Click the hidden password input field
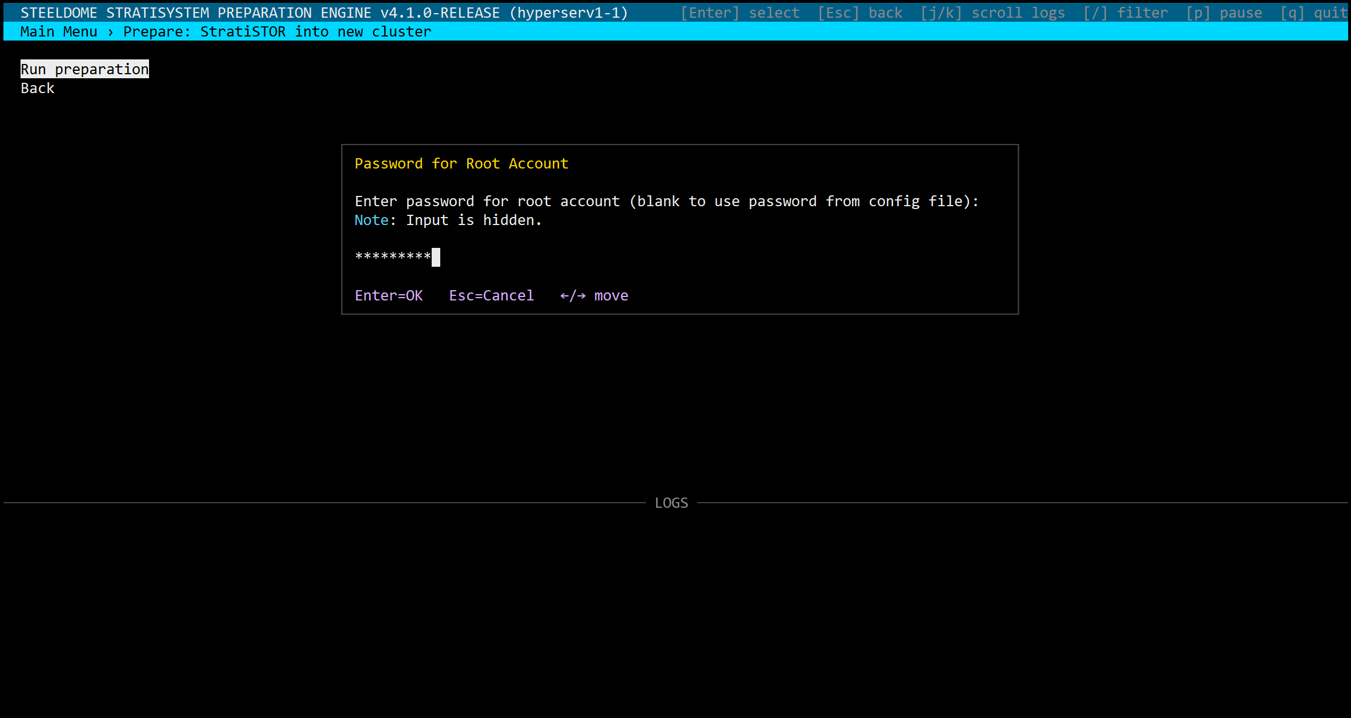Viewport: 1351px width, 718px height. click(393, 257)
